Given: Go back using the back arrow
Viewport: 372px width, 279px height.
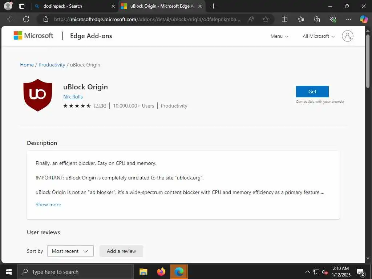Looking at the screenshot, I should click(10, 19).
